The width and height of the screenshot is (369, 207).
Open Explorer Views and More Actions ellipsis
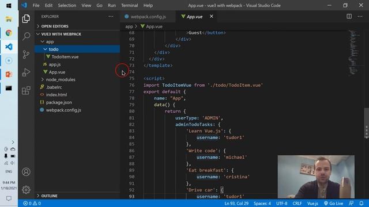(x=111, y=17)
